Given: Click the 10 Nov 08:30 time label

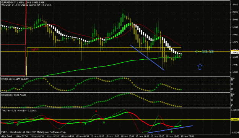Looking at the screenshot, I should click(98, 136).
